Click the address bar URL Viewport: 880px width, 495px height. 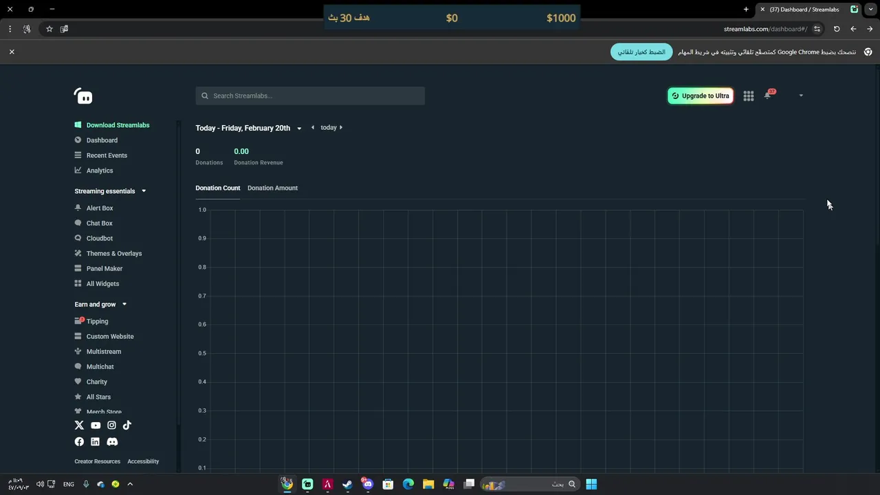coord(765,29)
